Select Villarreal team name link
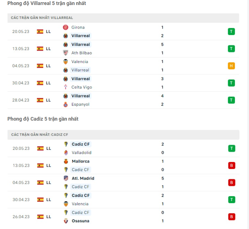 [x=80, y=36]
